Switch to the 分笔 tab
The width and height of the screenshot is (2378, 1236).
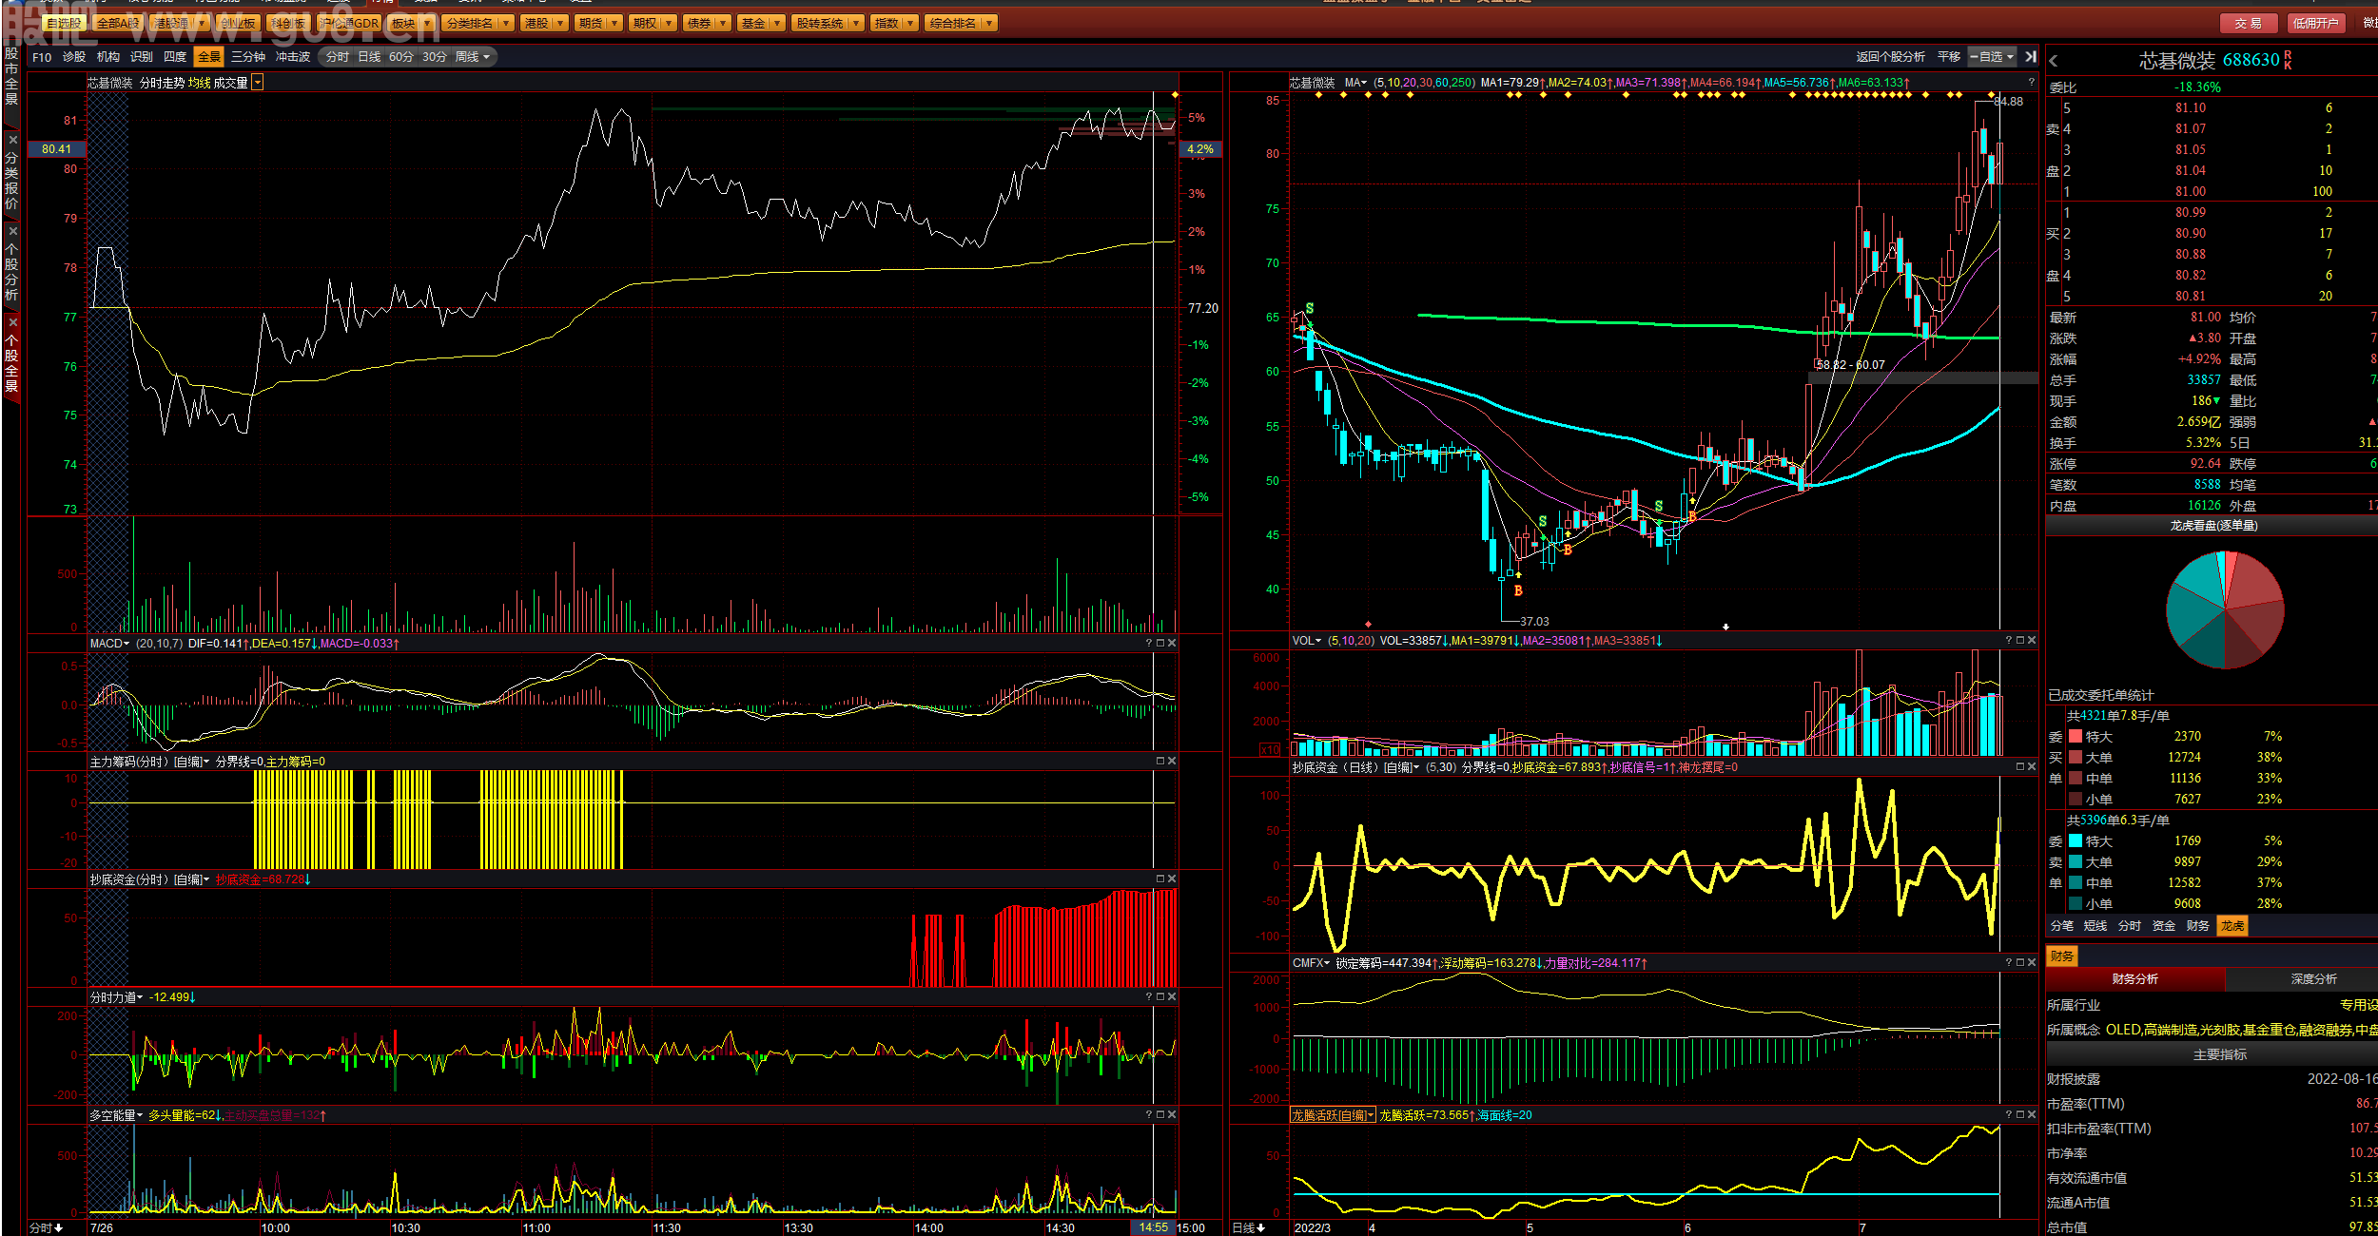2062,925
